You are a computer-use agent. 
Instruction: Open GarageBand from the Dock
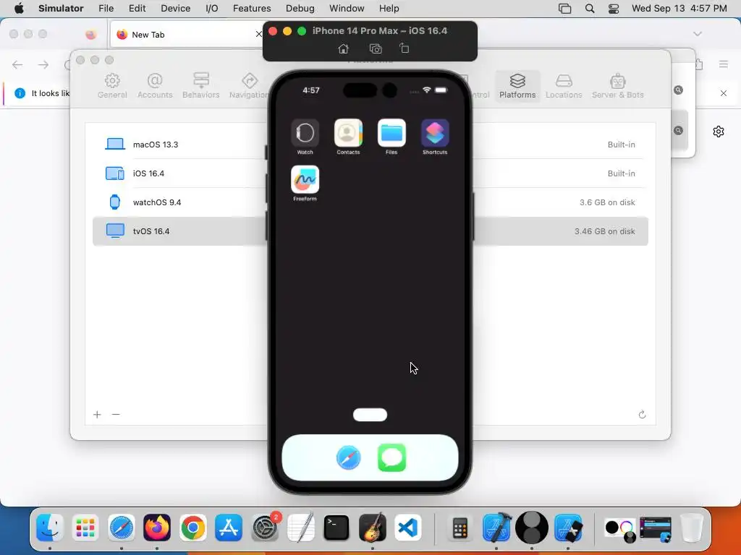pyautogui.click(x=373, y=527)
